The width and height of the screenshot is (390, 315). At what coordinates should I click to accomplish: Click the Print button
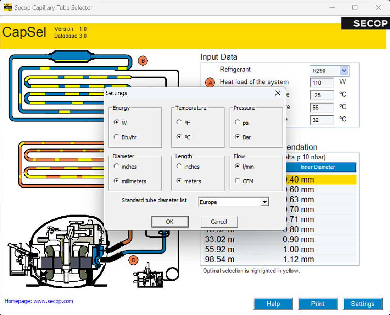click(318, 304)
